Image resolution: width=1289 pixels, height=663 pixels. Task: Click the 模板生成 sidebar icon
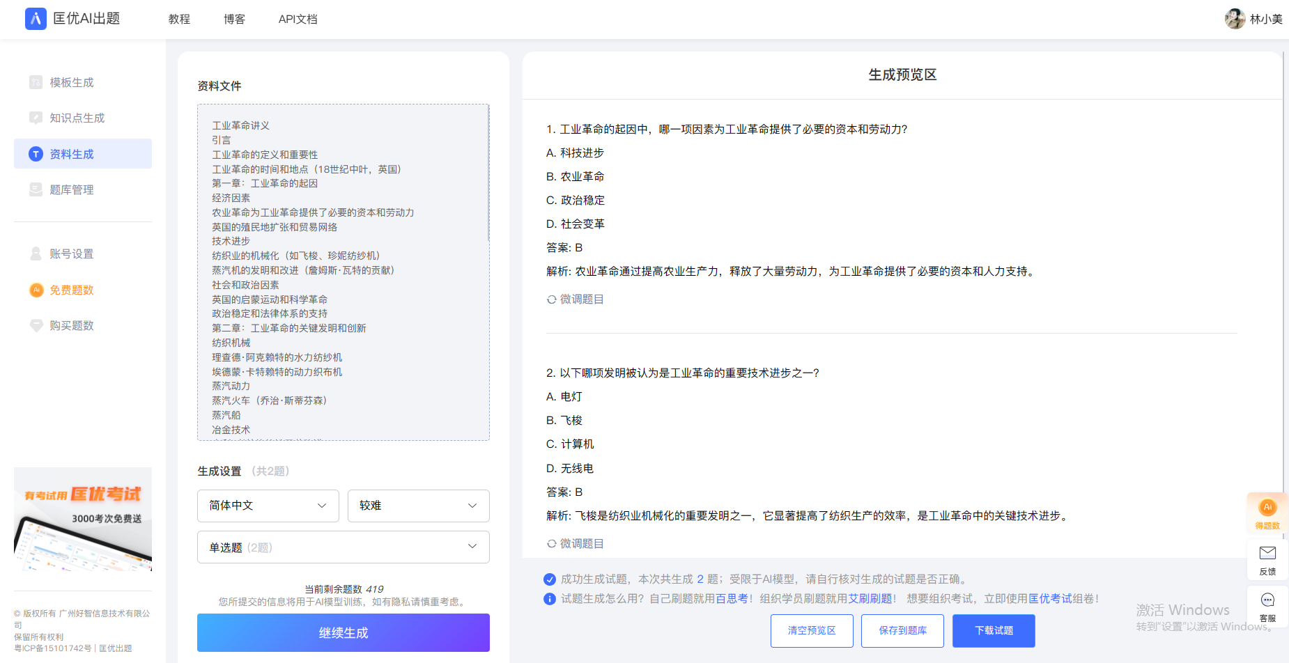36,82
